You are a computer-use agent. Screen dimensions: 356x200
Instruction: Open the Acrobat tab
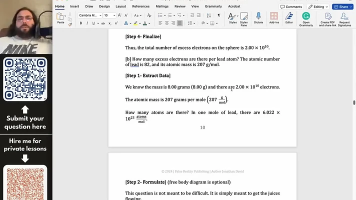234,6
